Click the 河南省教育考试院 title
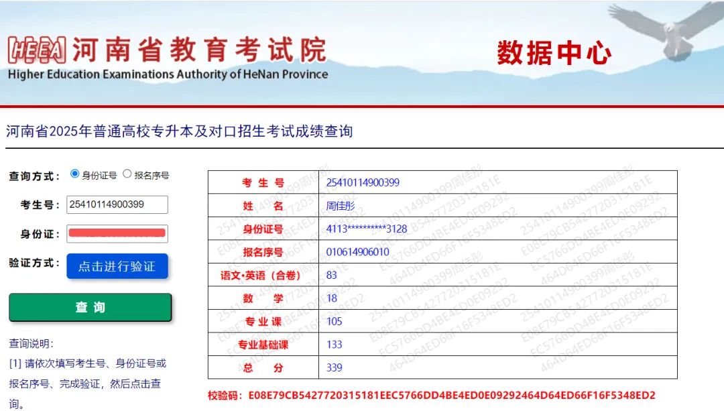Screen dimensions: 724x411 [x=200, y=50]
